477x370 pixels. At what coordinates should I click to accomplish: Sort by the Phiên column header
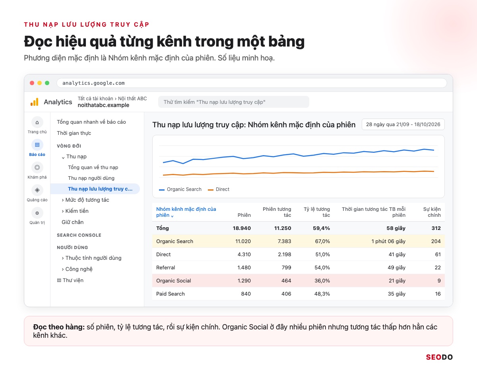coord(244,215)
